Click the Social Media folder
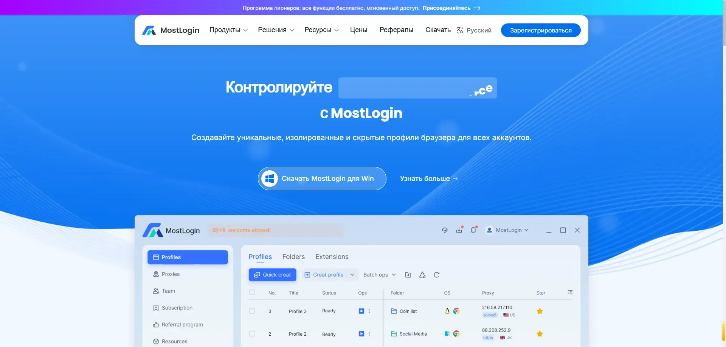 click(x=408, y=334)
